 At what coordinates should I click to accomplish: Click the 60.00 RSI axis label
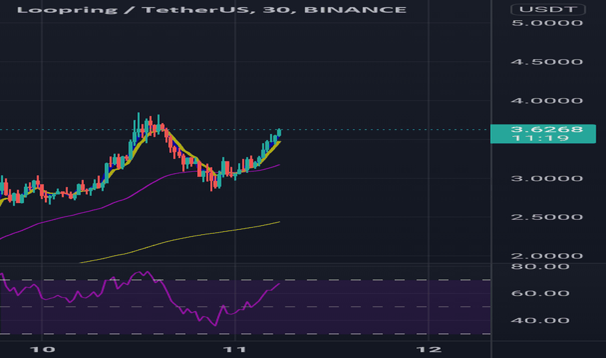coord(540,294)
